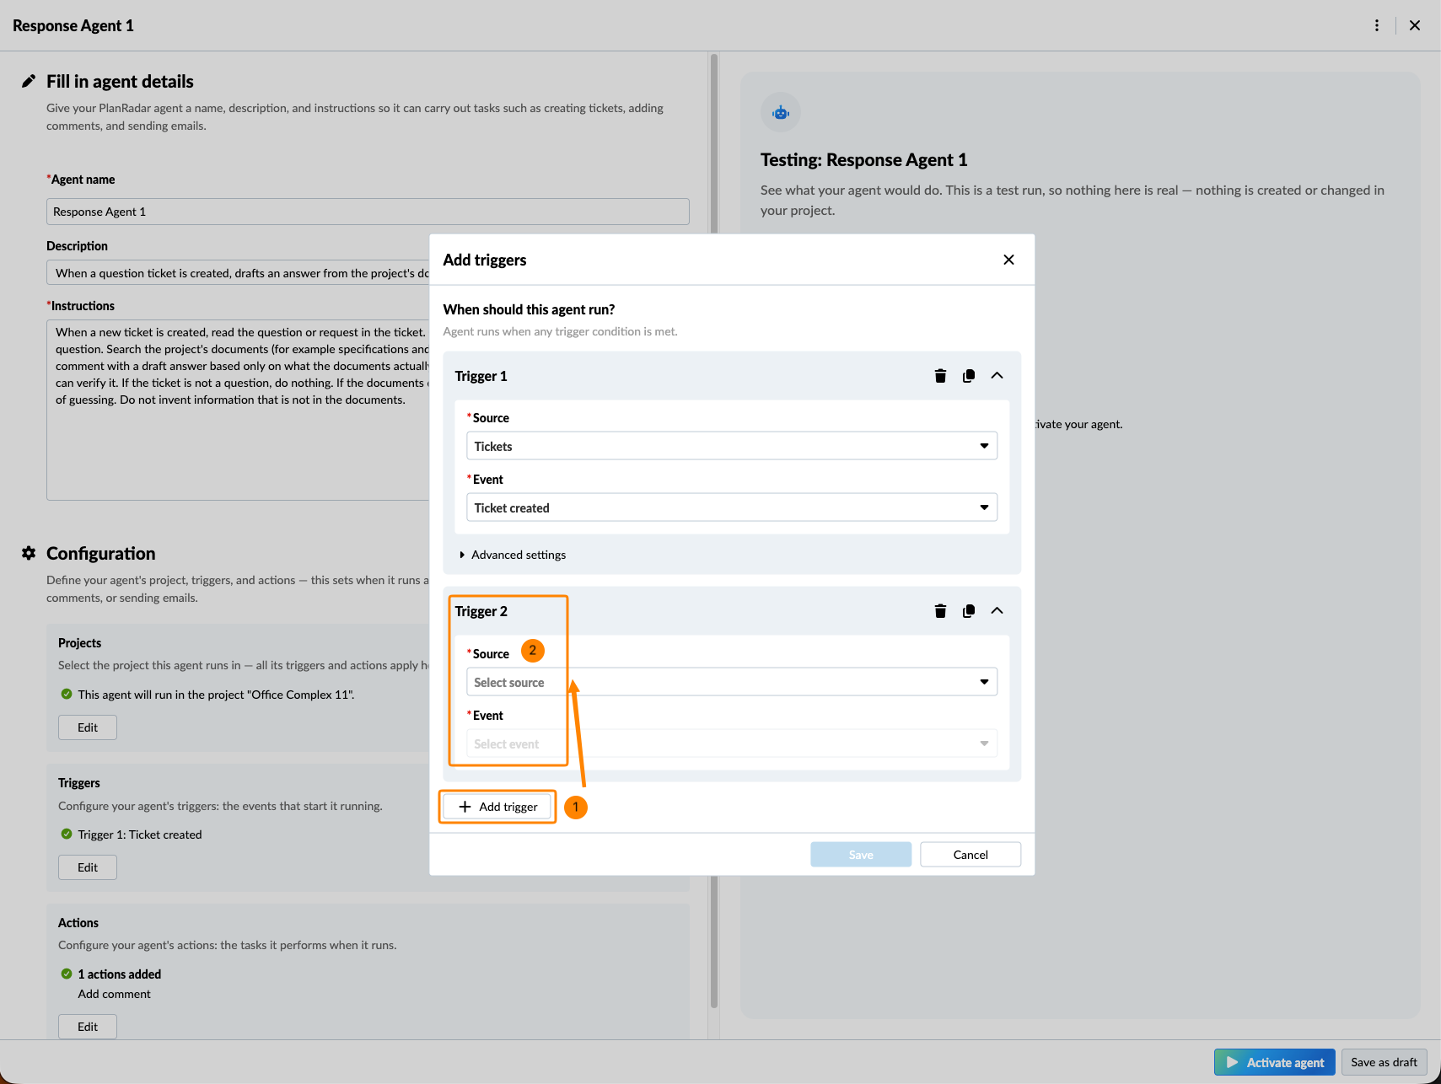Click the "Response Agent 1" window title
This screenshot has height=1084, width=1441.
73,25
